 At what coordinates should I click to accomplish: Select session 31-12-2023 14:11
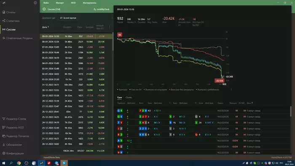(76, 85)
